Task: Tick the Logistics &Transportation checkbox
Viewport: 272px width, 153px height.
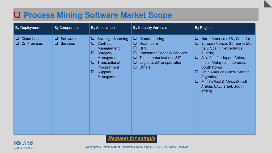Action: (135, 62)
